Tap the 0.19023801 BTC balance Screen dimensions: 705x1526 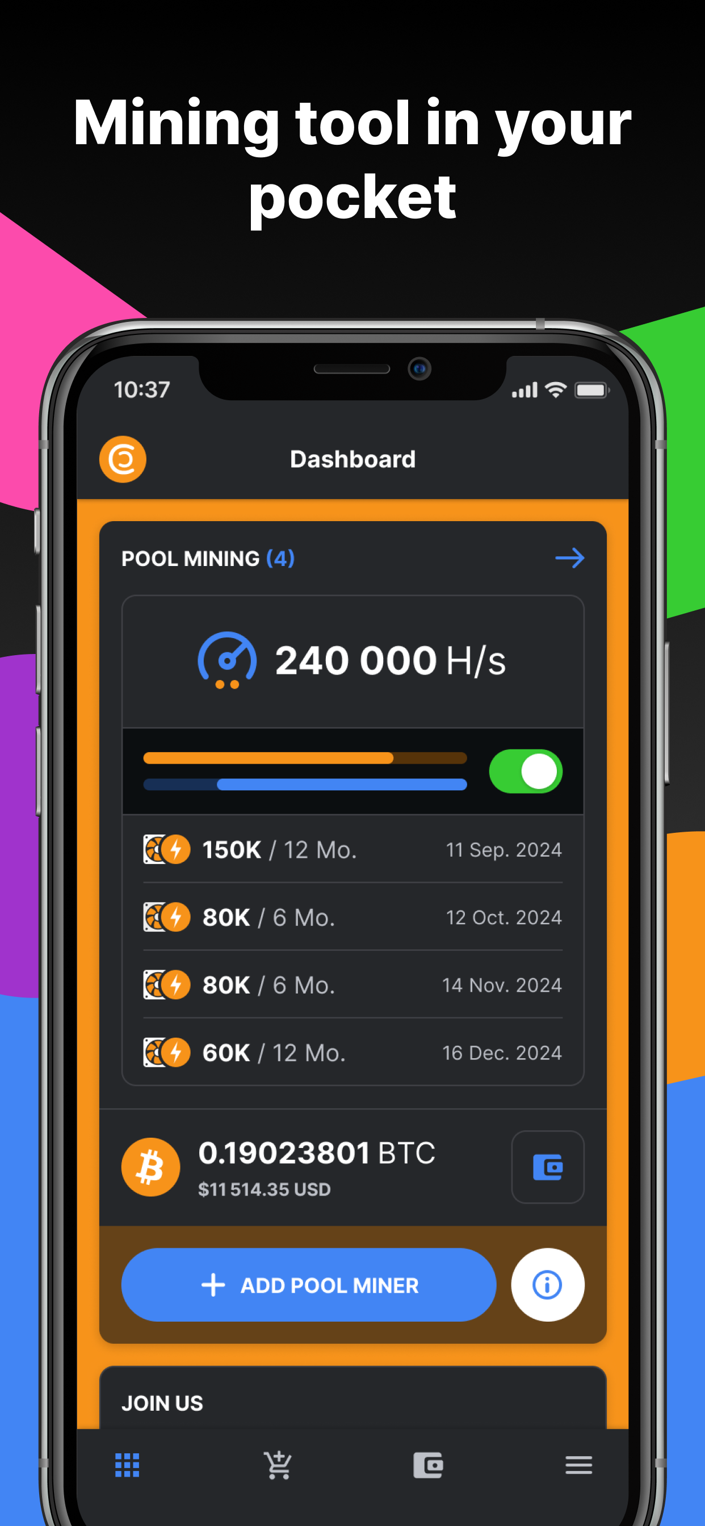pyautogui.click(x=316, y=1153)
